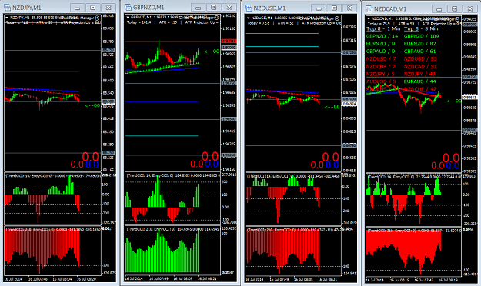The width and height of the screenshot is (481, 286).
Task: Click red price label on GBPNZD price axis
Action: coord(229,41)
